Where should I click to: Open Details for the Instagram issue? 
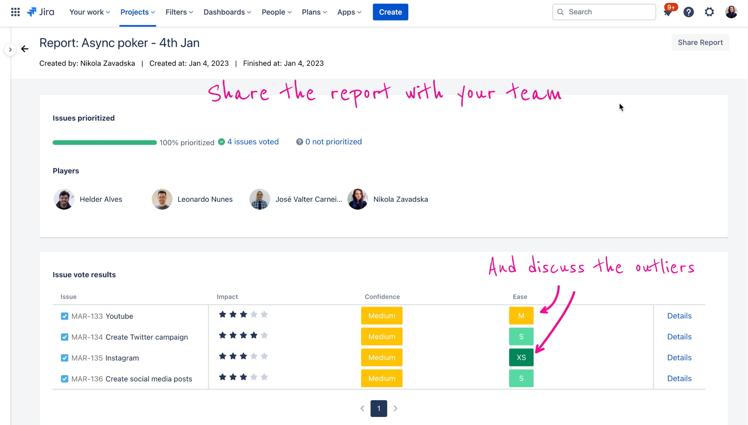(x=679, y=357)
